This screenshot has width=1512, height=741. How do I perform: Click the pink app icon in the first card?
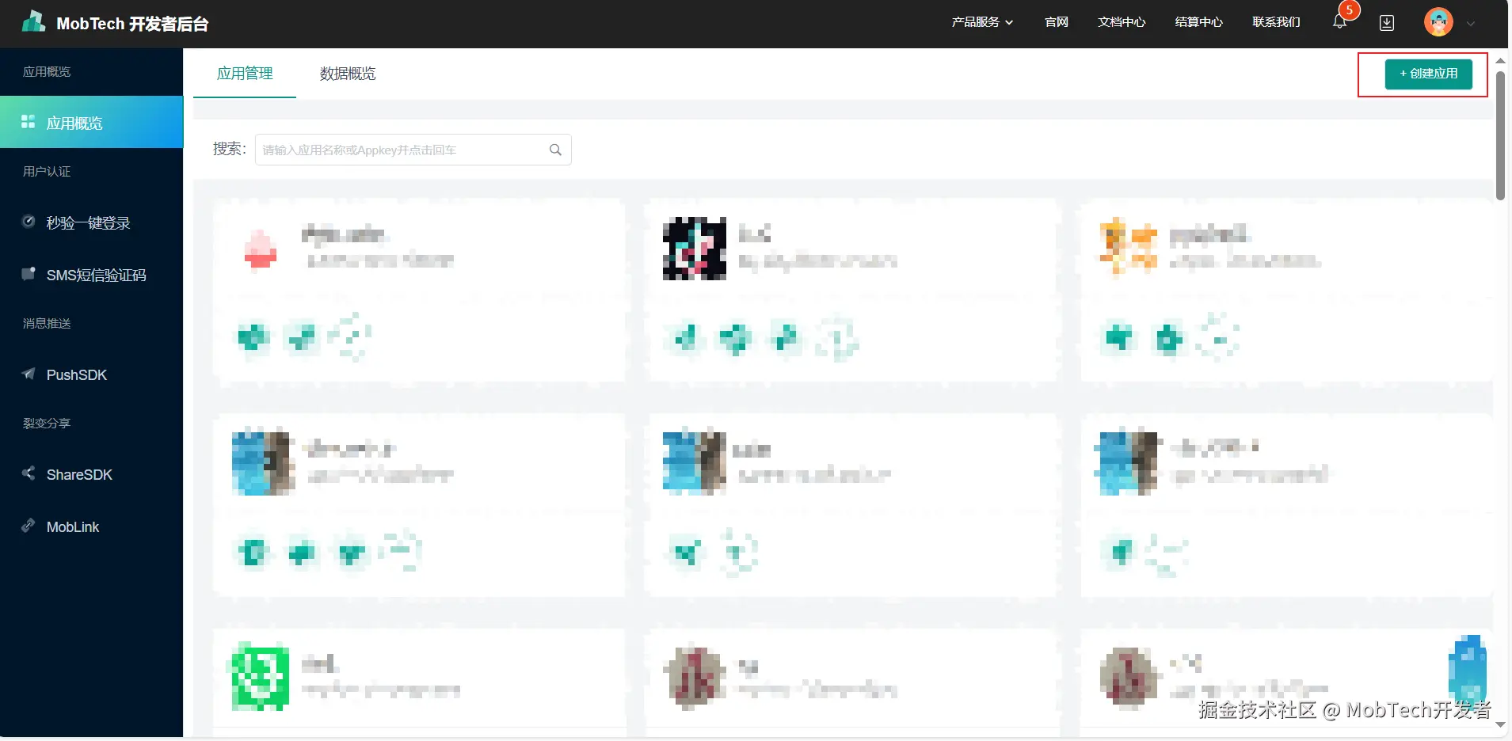click(x=261, y=249)
